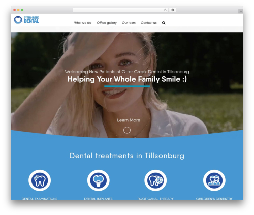
Task: Click the Root Canal Therapy icon
Action: [155, 180]
